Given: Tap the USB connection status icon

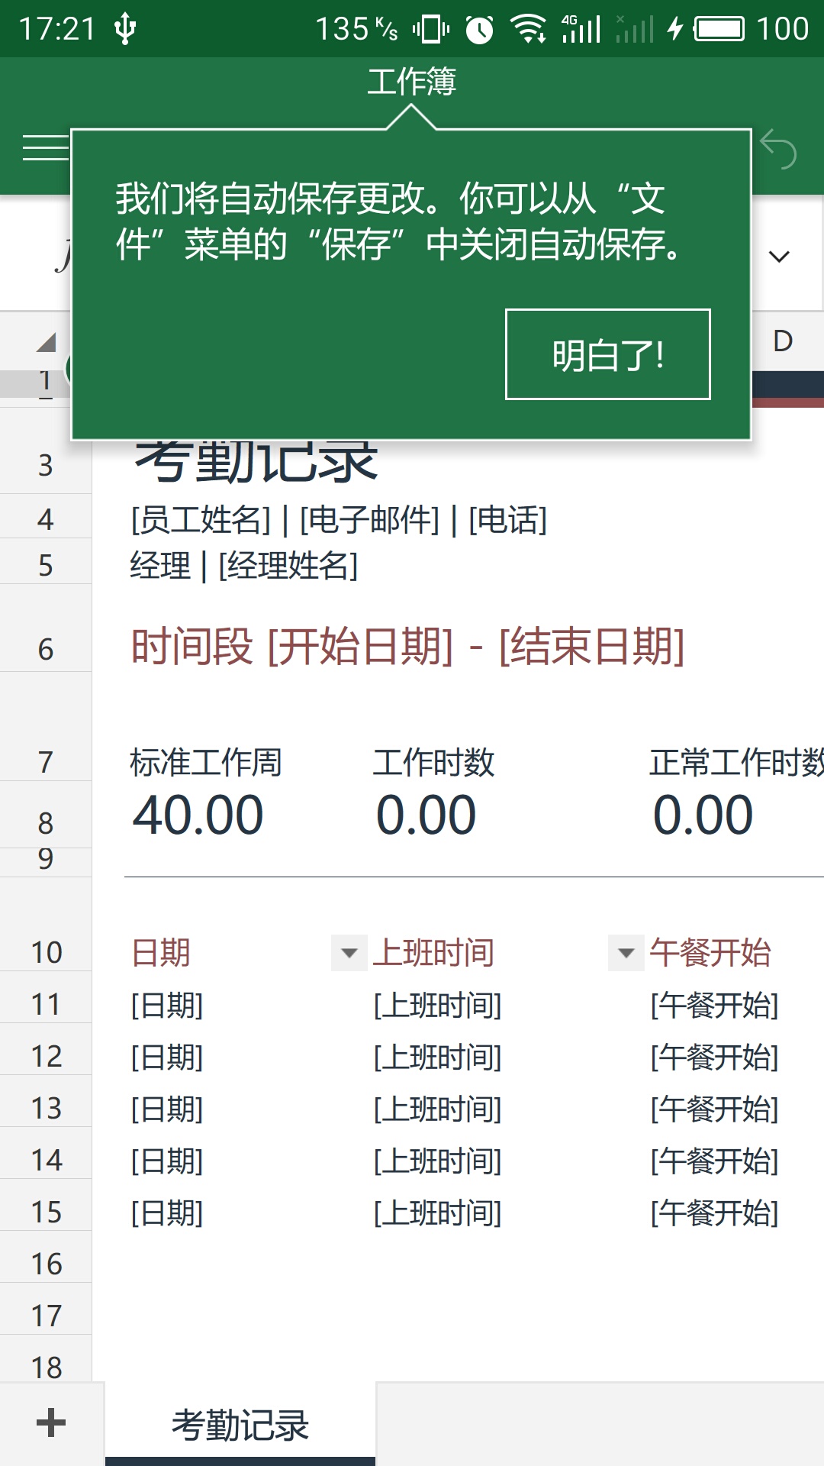Looking at the screenshot, I should click(124, 29).
